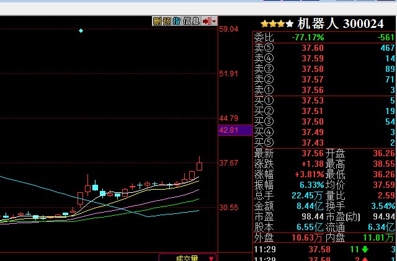Expand the dropdown arrow beside red arrow icon
The height and width of the screenshot is (261, 397).
point(215,21)
